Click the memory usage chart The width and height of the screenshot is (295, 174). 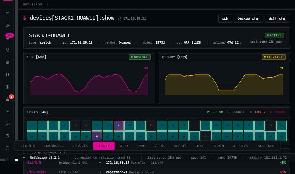(x=224, y=83)
